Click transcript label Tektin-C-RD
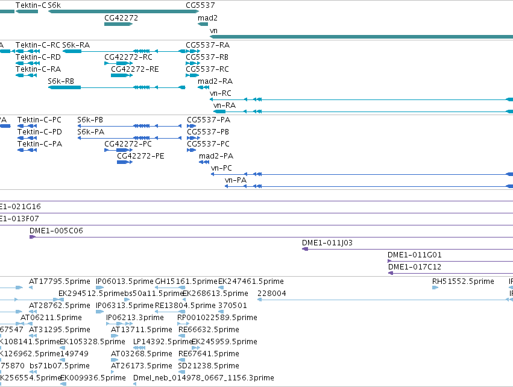Screen dimensions: 513x387 pos(38,57)
